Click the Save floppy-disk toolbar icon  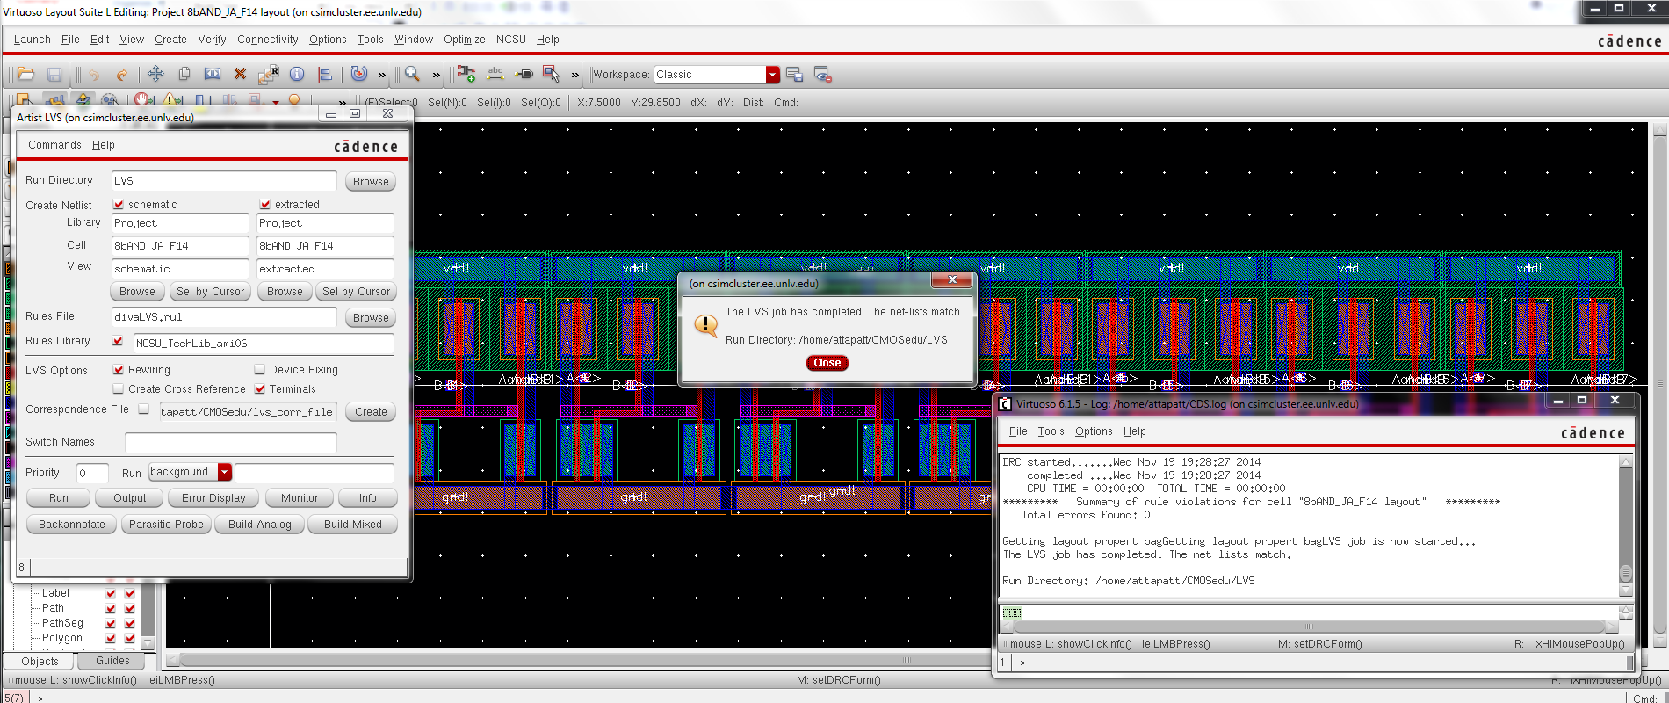point(54,75)
